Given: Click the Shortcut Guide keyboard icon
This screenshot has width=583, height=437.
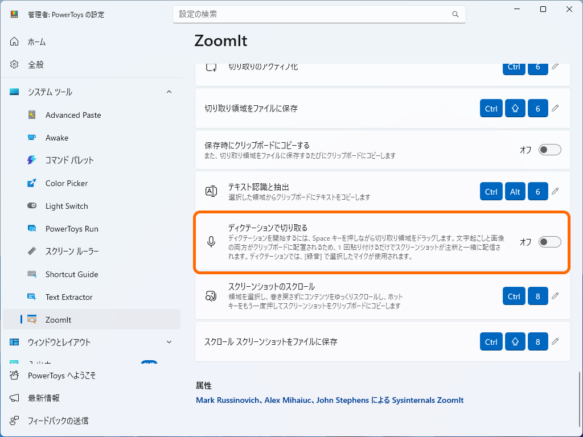Looking at the screenshot, I should [x=32, y=274].
